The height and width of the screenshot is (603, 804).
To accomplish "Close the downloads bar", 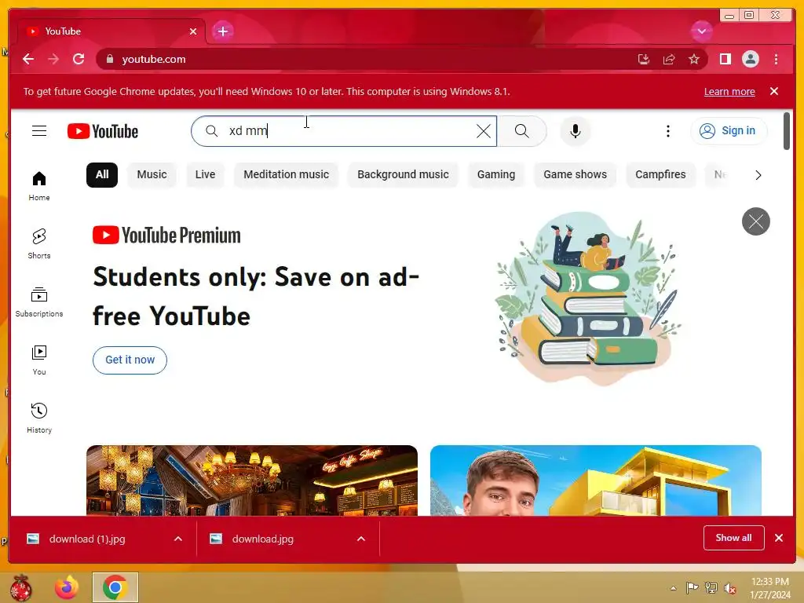I will [x=778, y=537].
